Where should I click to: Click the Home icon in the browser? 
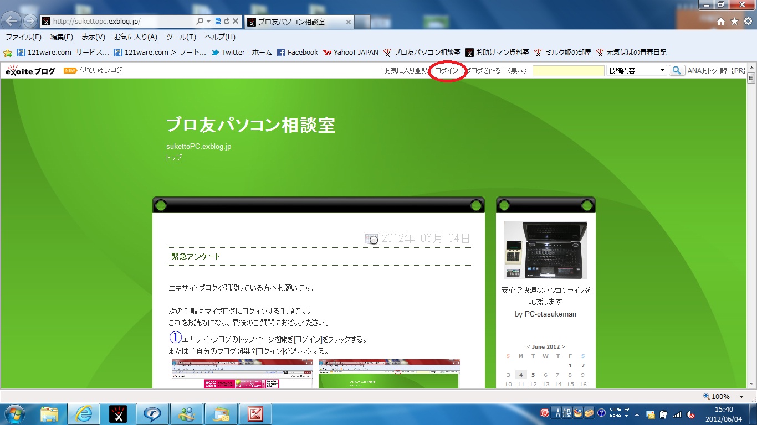tap(721, 22)
